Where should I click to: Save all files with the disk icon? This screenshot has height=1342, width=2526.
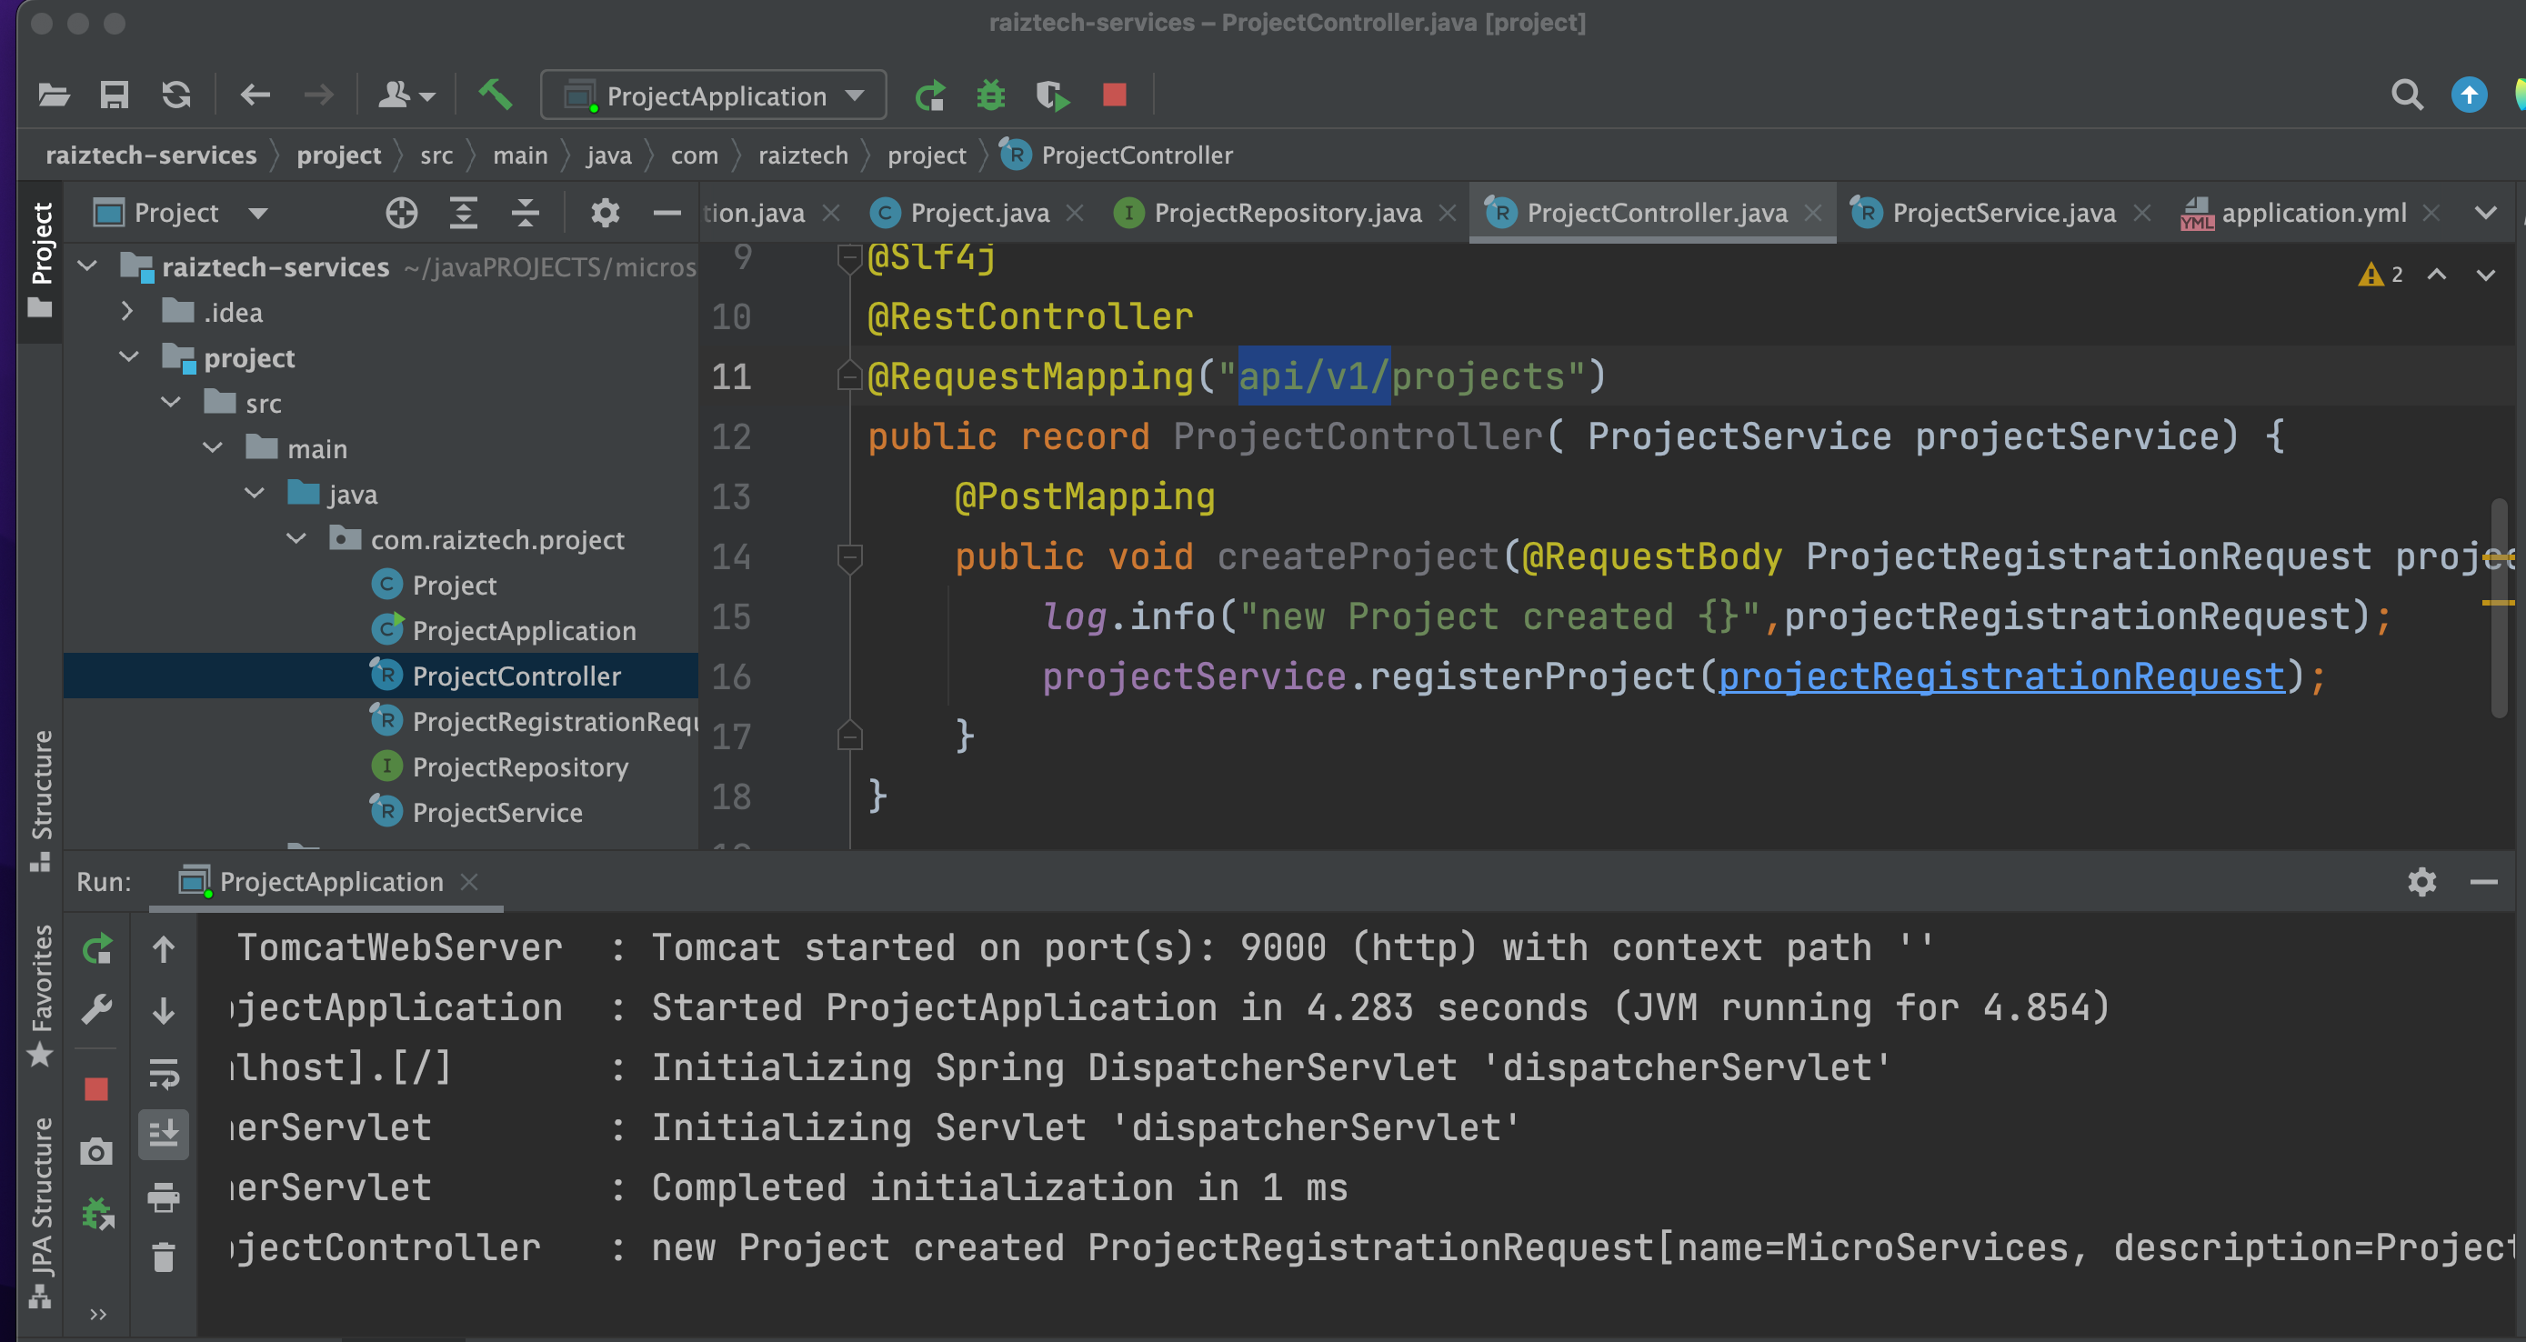click(x=115, y=95)
